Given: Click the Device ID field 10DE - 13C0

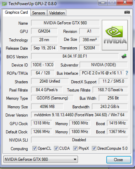Looking at the screenshot, I should click(43, 65).
